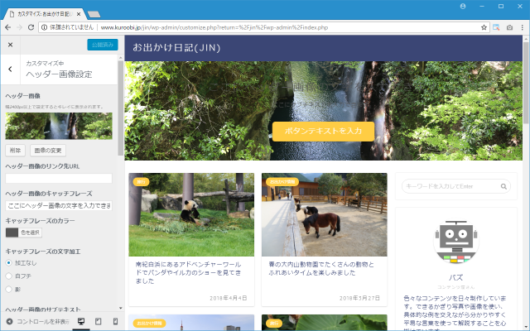Open the panda article thumbnail

coord(191,214)
